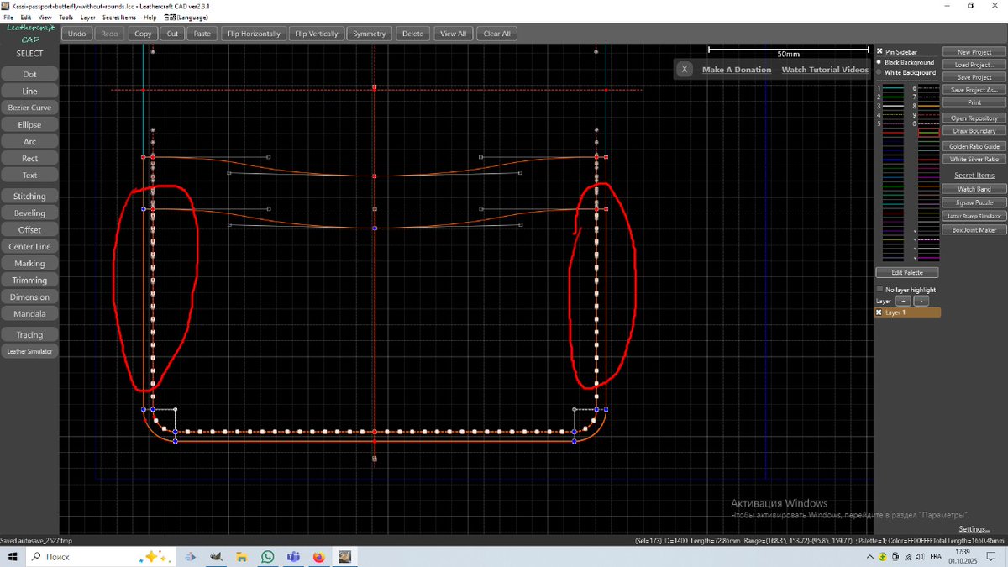
Task: Open the Help menu
Action: coord(150,17)
